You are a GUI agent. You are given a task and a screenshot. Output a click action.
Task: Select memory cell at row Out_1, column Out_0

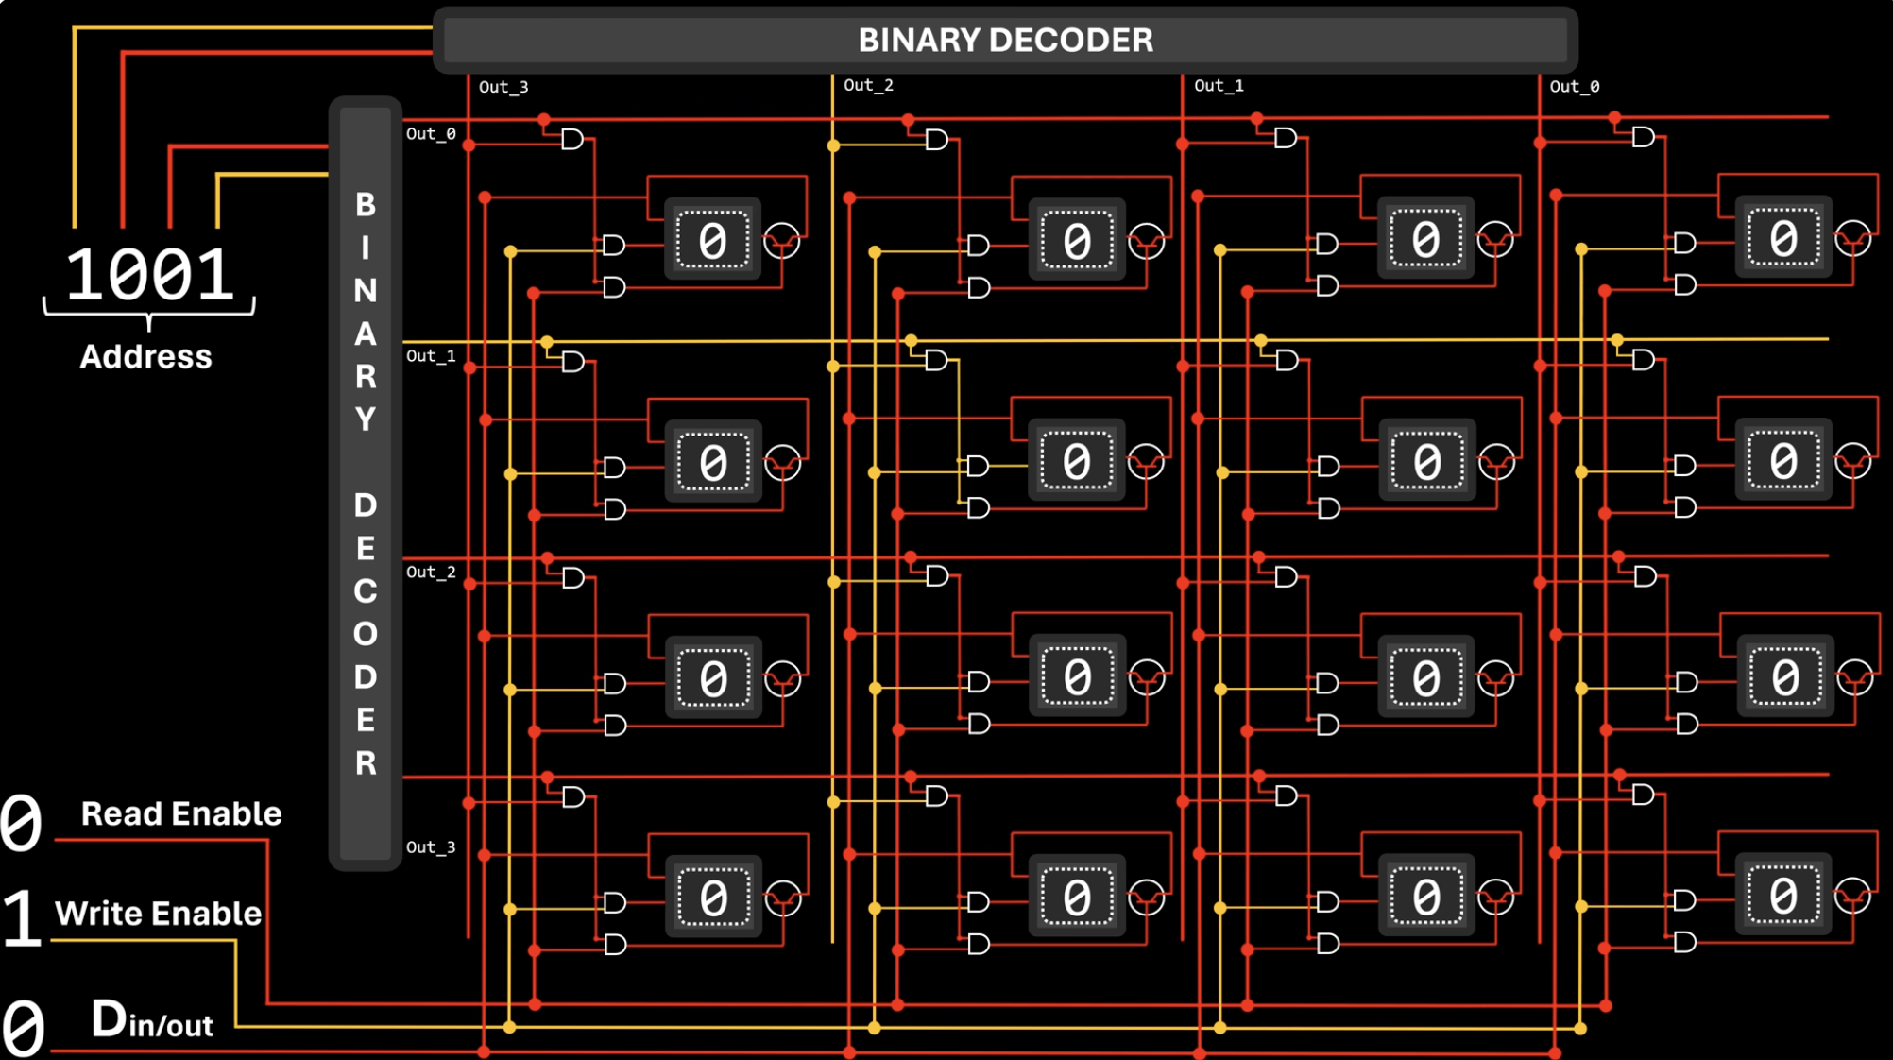1783,460
